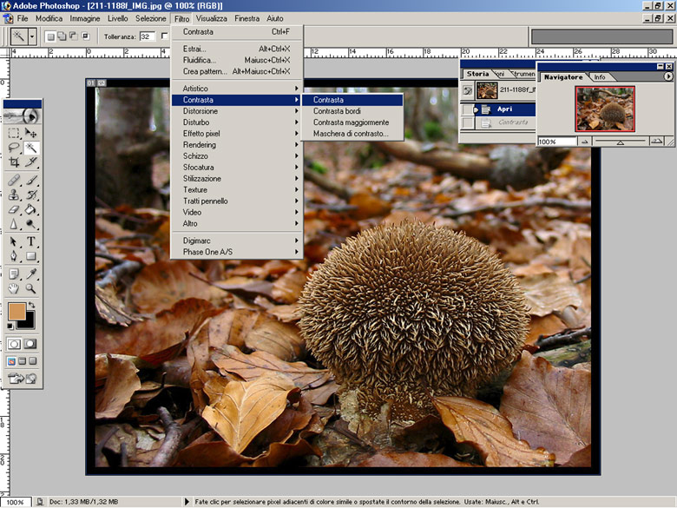Click the foreground color swatch
The height and width of the screenshot is (508, 677).
click(16, 312)
